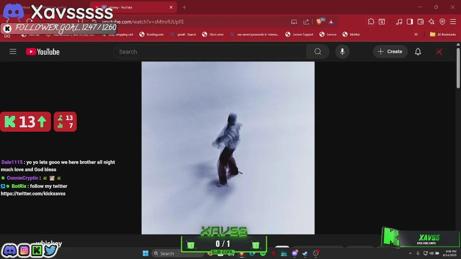
Task: Click the YouTube video player
Action: [228, 148]
